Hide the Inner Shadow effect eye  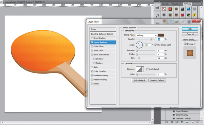[x=173, y=111]
